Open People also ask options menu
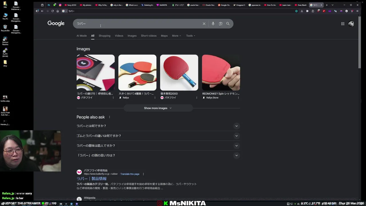Screen dimensions: 366x206 (x=109, y=117)
